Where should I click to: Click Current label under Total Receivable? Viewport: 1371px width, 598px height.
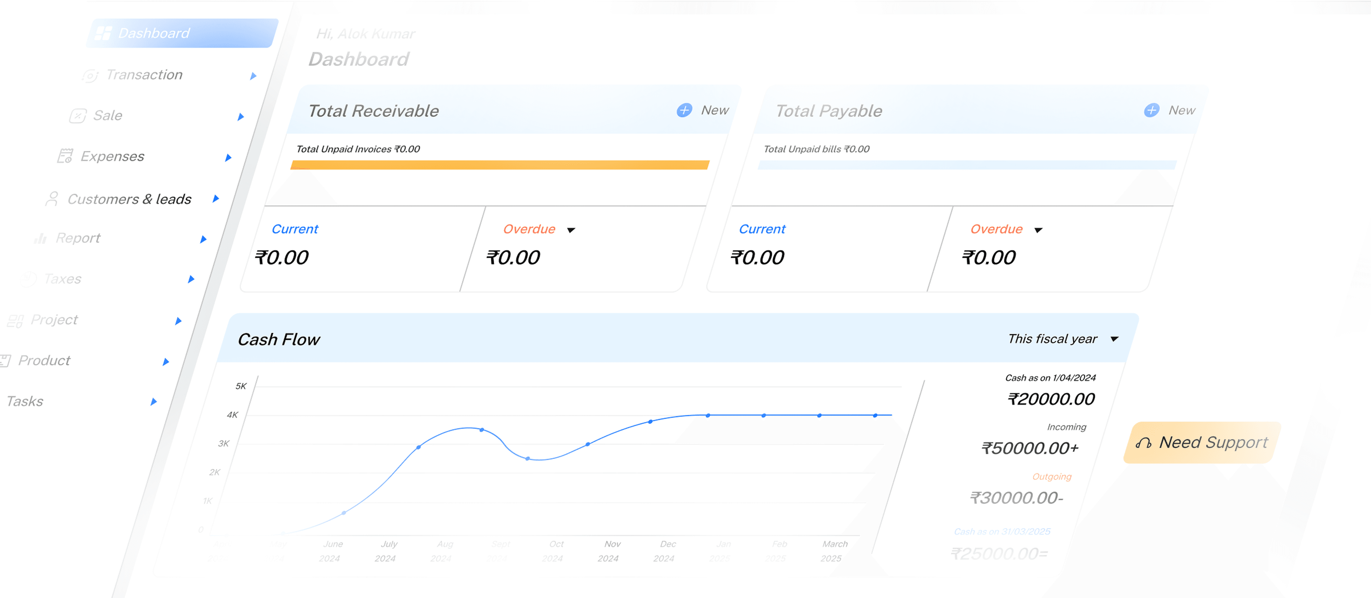coord(295,229)
